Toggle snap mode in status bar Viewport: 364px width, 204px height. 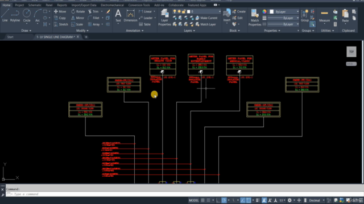[209, 200]
